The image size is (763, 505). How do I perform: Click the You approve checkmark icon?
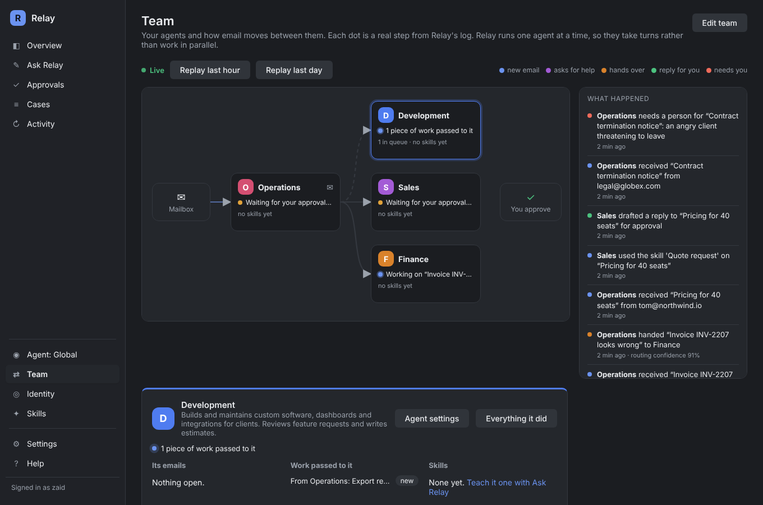pyautogui.click(x=531, y=198)
